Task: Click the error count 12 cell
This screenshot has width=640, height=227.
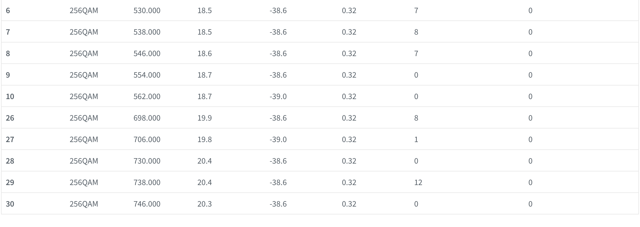Action: 418,182
